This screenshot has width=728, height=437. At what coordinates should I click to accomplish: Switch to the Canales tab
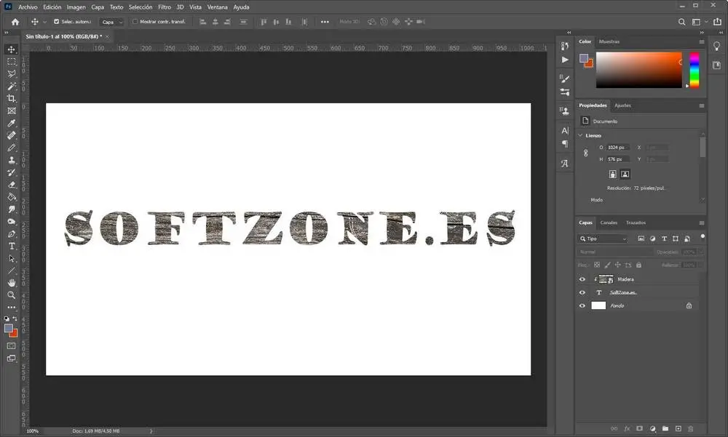tap(609, 222)
